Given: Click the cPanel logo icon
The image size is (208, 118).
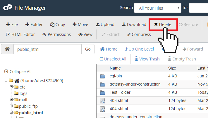Looking at the screenshot, I should [8, 8].
